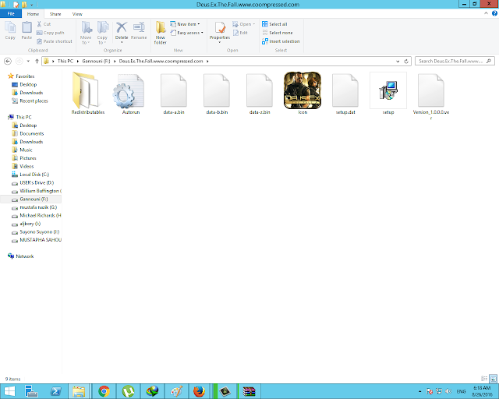Screen dimensions: 499x399
Task: Open the recent locations dropdown arrow
Action: [x=28, y=61]
